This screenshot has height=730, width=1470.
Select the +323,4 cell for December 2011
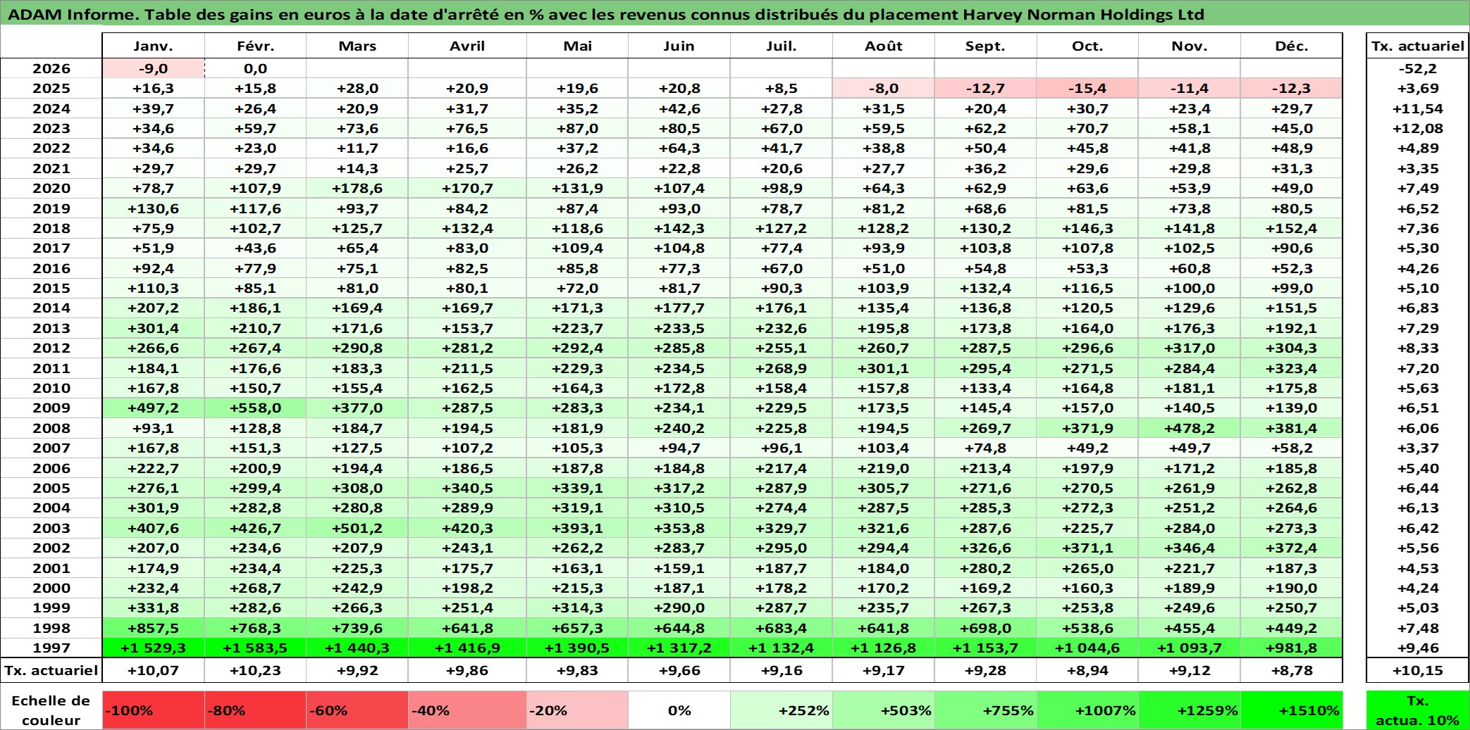click(x=1291, y=368)
